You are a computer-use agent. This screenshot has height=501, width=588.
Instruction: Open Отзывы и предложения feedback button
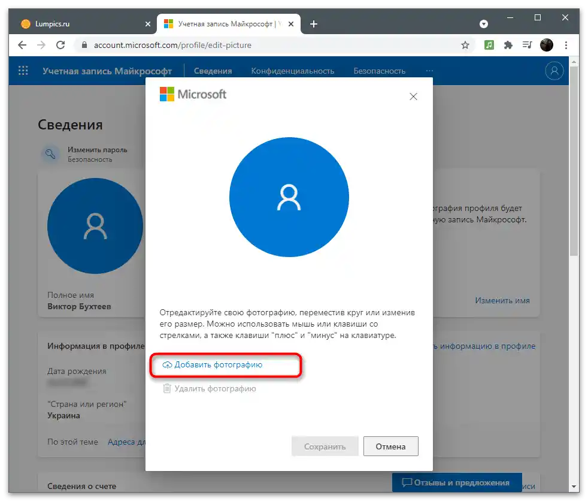457,482
